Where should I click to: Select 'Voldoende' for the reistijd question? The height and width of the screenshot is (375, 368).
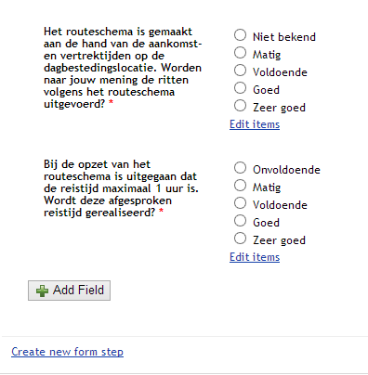point(240,203)
